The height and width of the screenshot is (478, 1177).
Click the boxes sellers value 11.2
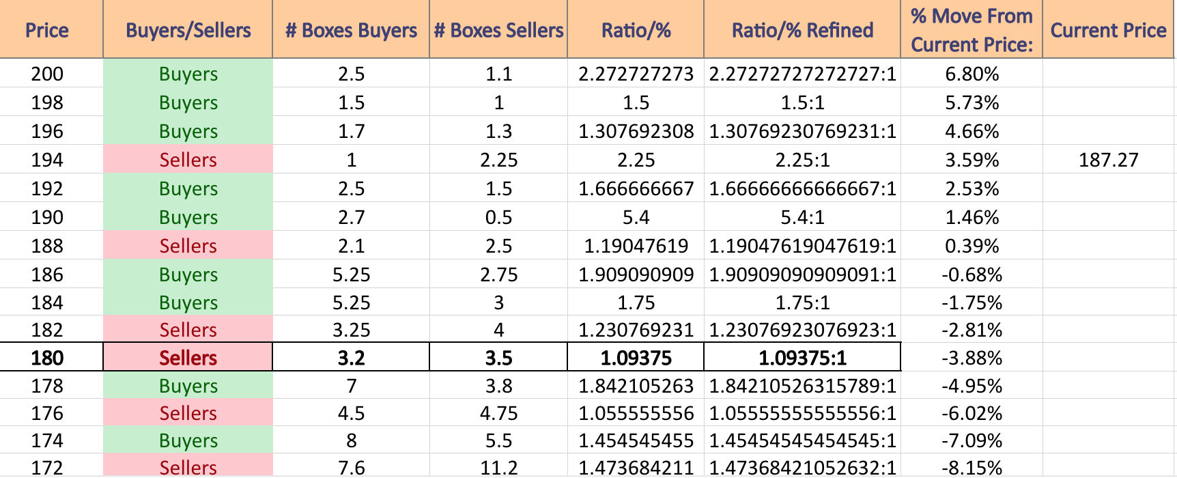pos(498,466)
